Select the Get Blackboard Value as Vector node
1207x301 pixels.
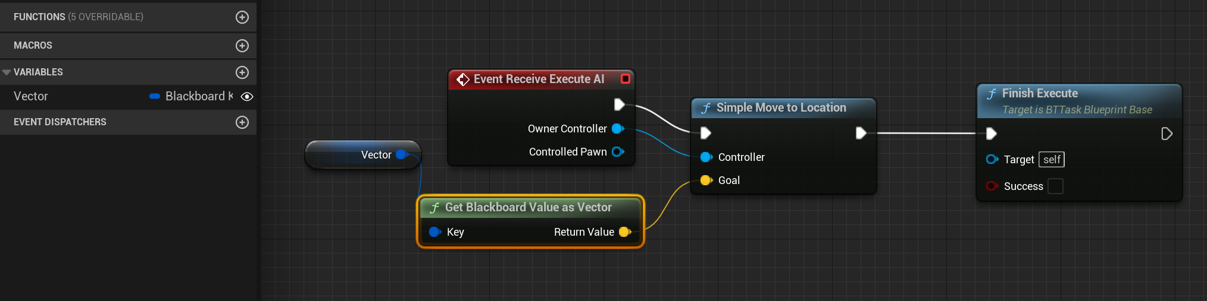click(528, 208)
